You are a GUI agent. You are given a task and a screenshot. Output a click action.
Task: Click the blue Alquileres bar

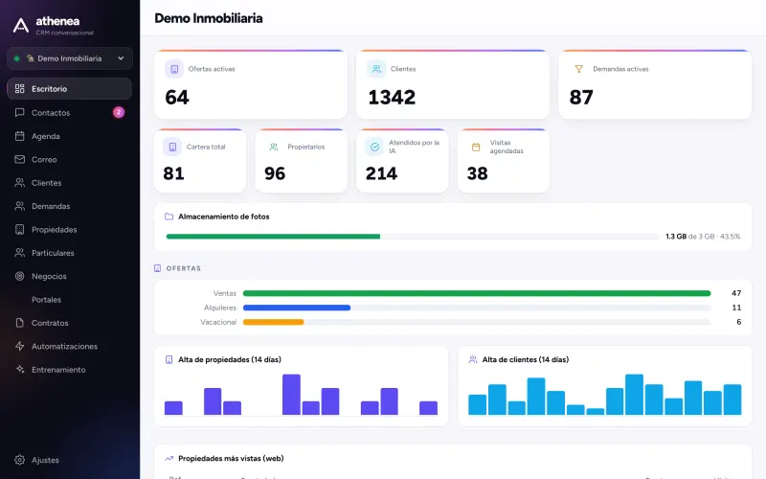pyautogui.click(x=297, y=308)
